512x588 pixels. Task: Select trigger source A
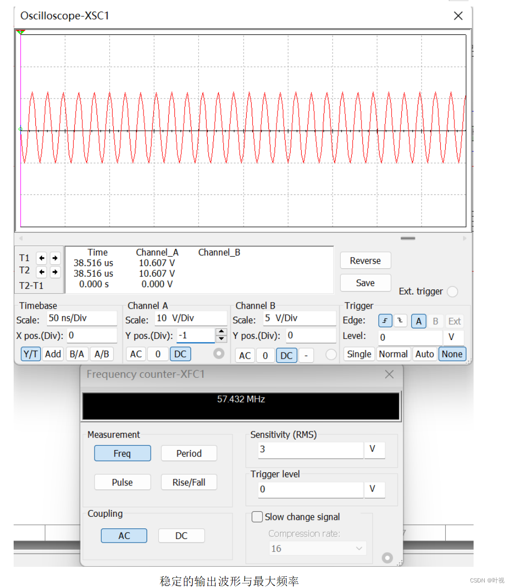tap(418, 321)
